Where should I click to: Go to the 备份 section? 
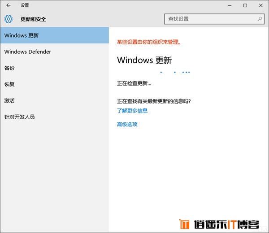(10, 68)
